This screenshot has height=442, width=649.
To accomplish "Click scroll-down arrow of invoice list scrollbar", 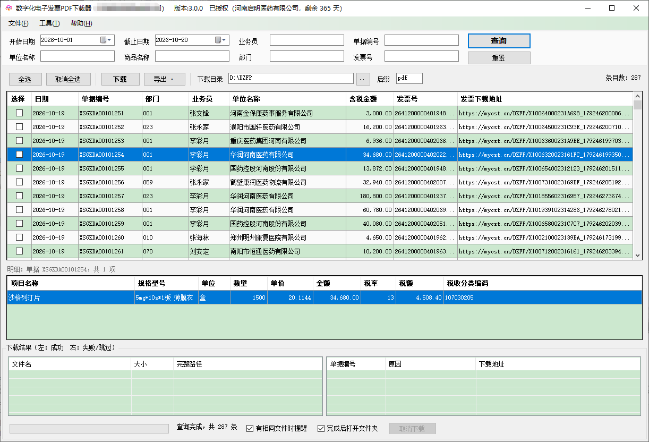I will [x=638, y=256].
